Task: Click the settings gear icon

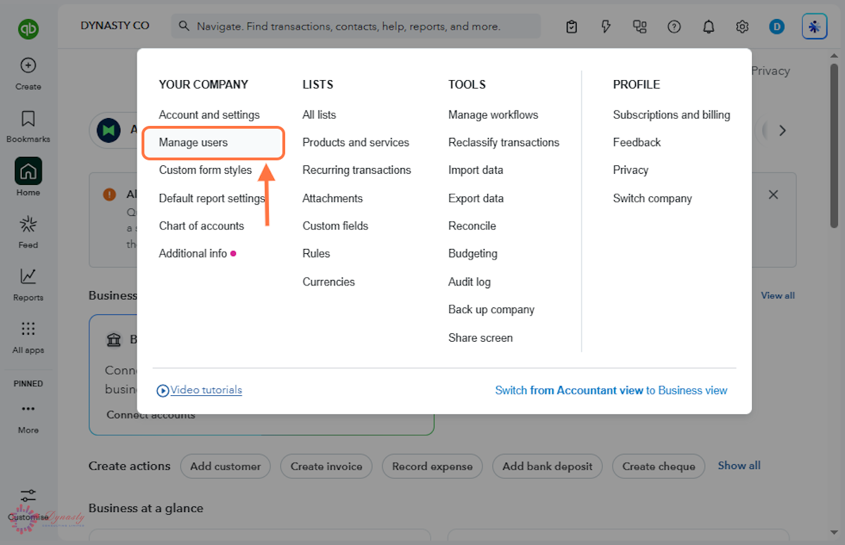Action: (x=742, y=27)
